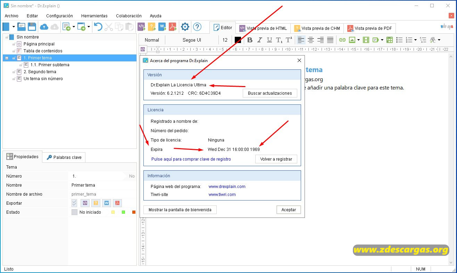Apply bold formatting in the editor toolbar
The image size is (457, 273).
tap(250, 40)
